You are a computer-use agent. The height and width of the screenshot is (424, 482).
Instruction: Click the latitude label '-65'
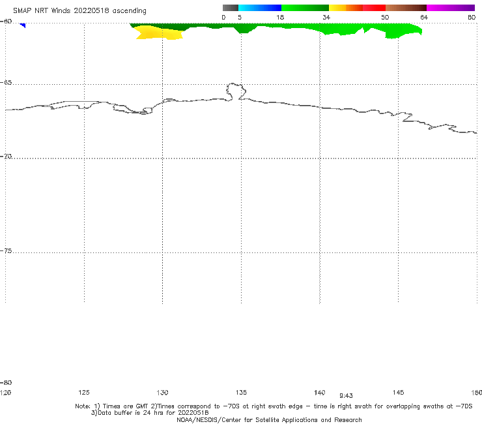(6, 83)
